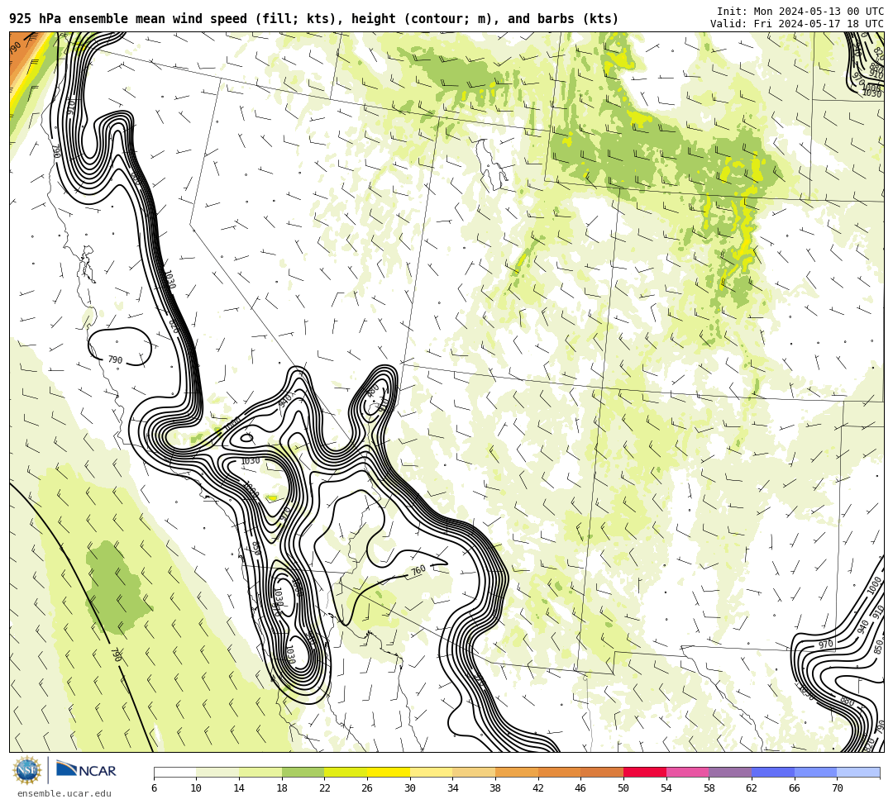
Task: Click the colorbar tick label '30'
Action: [409, 788]
